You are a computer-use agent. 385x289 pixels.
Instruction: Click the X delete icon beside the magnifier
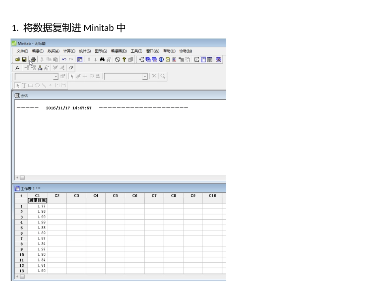click(154, 76)
